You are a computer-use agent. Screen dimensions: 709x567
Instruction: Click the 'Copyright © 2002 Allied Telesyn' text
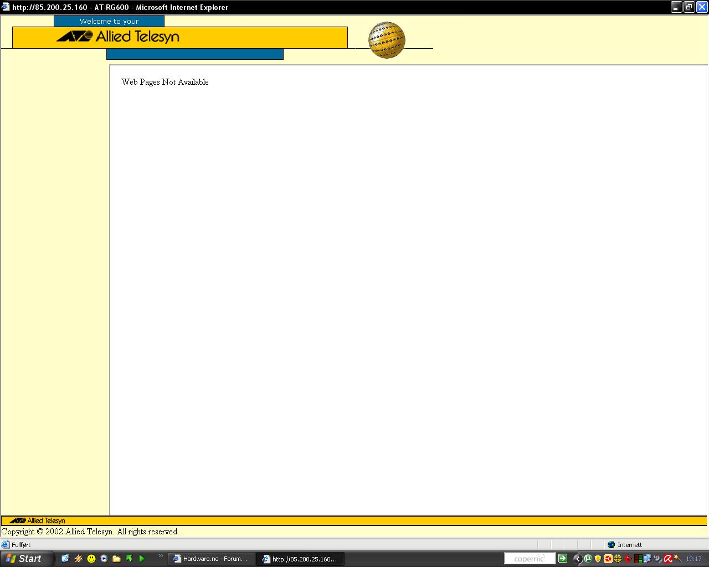pyautogui.click(x=57, y=532)
